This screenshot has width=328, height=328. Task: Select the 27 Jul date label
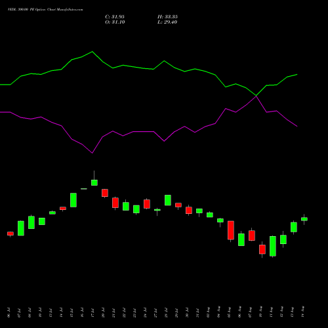(x=155, y=312)
